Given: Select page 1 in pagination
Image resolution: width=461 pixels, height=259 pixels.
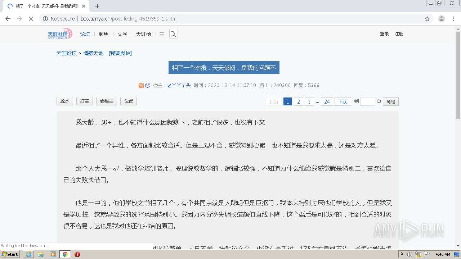Looking at the screenshot, I should point(287,102).
